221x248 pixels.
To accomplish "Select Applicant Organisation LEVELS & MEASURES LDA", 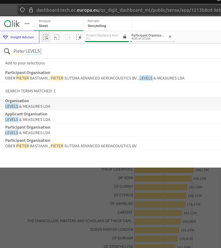I will pos(110,117).
